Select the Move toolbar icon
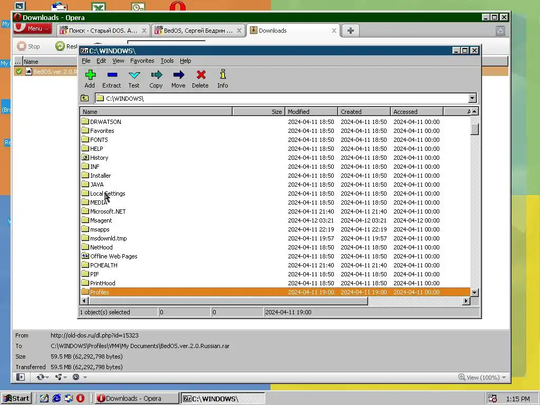 coord(178,79)
